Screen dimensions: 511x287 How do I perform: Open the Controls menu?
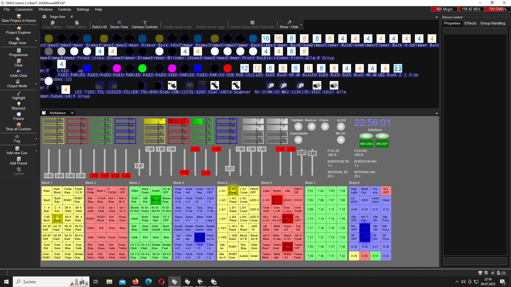click(64, 9)
